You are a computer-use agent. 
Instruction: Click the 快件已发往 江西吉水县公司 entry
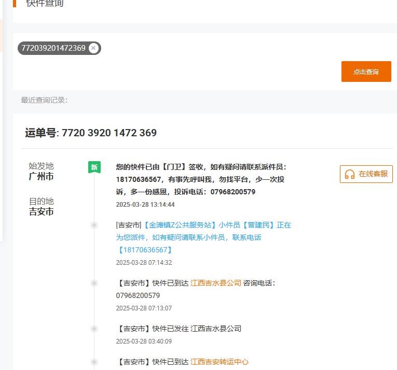179,329
